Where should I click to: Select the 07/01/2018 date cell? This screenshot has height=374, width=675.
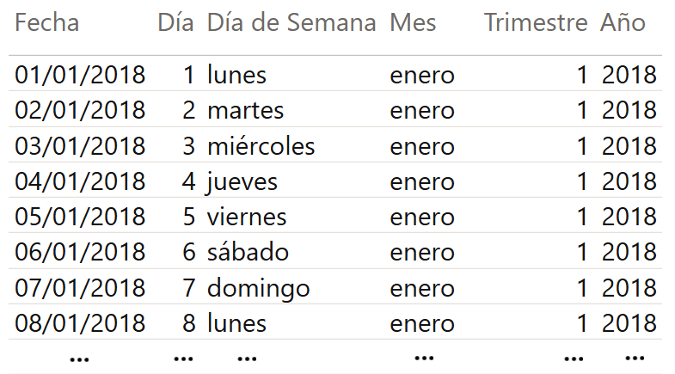[80, 288]
